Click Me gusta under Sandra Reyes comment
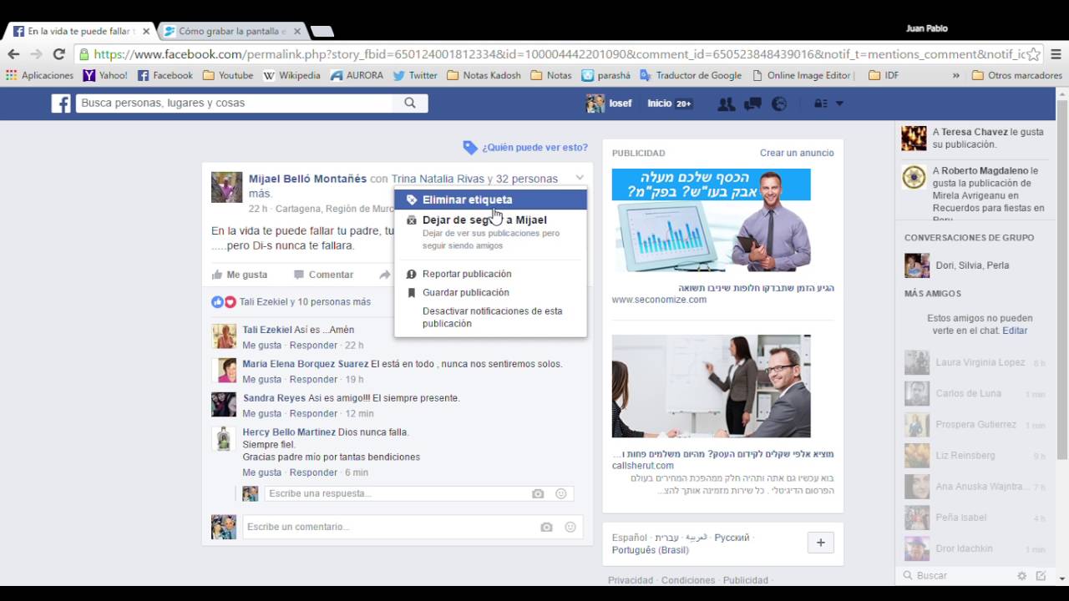The image size is (1069, 601). 261,413
